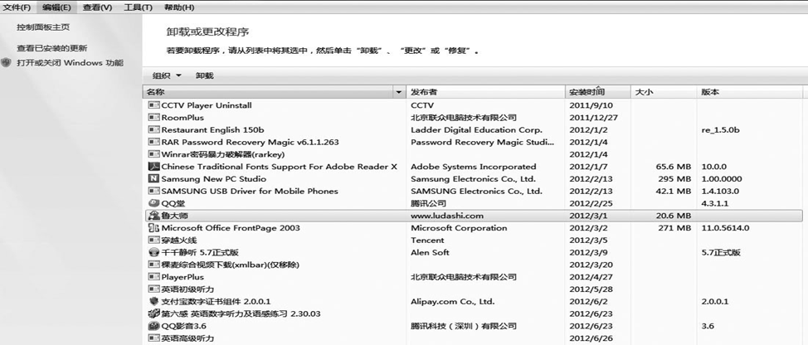Open the 文件(F) menu
This screenshot has width=808, height=345.
click(17, 7)
